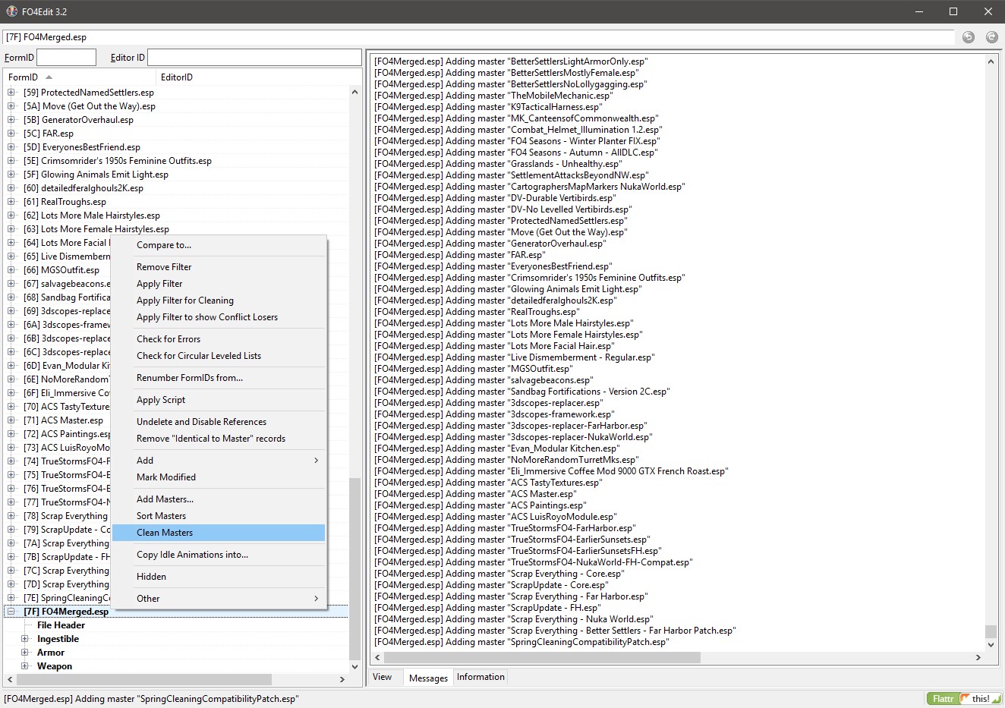Screen dimensions: 1005x708
Task: Select Check for Errors menu entry
Action: [x=219, y=339]
